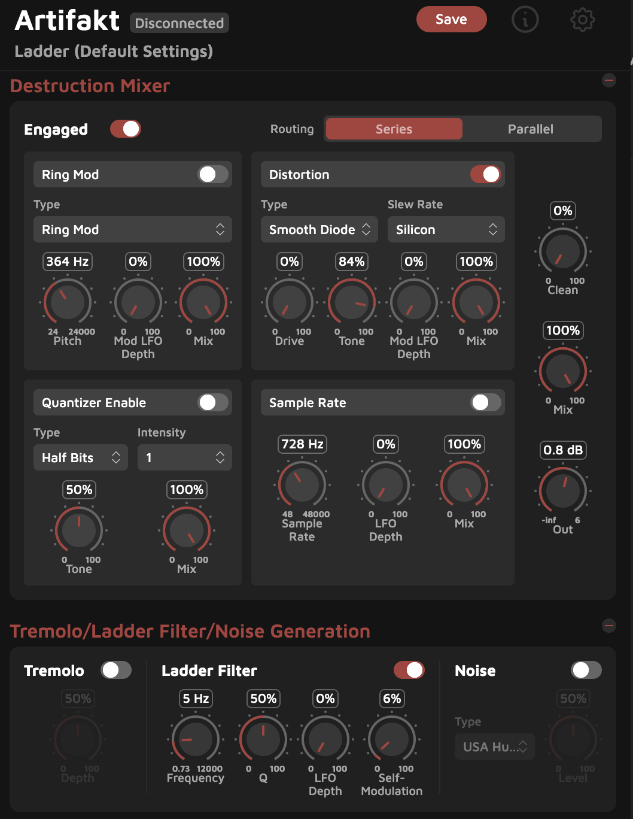Image resolution: width=633 pixels, height=819 pixels.
Task: Open Silicon slew rate dropdown
Action: tap(446, 229)
